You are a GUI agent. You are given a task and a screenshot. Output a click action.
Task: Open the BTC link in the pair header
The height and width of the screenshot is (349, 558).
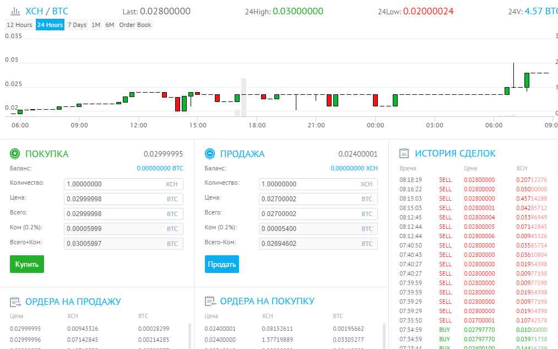58,10
